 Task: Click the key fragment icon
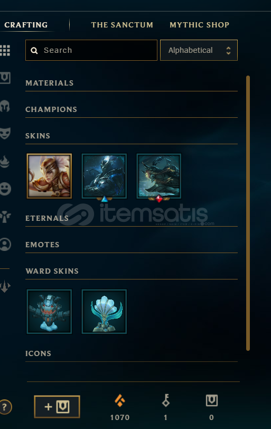pyautogui.click(x=166, y=400)
